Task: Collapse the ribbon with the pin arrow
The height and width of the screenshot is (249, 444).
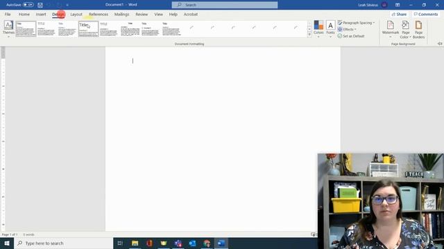Action: [x=440, y=44]
